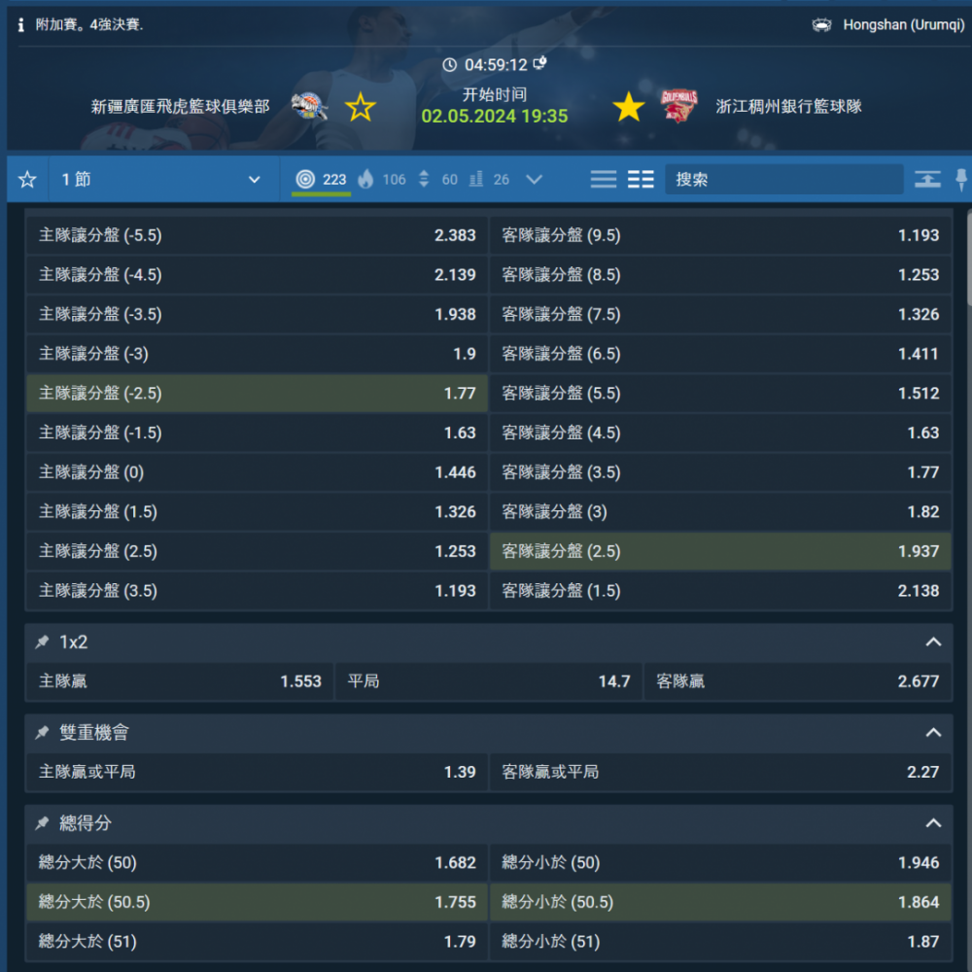The image size is (972, 972).
Task: Select 總分大於 (51) odds 1.79
Action: (258, 942)
